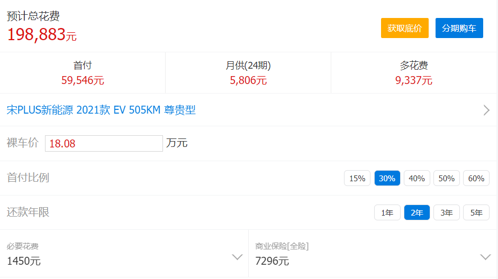Choose 2年 repayment term
498x279 pixels.
(x=416, y=212)
